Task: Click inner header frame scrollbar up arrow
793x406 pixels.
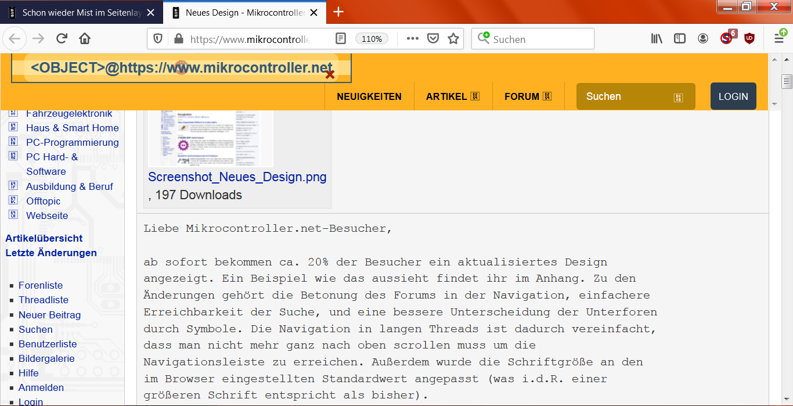Action: pyautogui.click(x=774, y=59)
